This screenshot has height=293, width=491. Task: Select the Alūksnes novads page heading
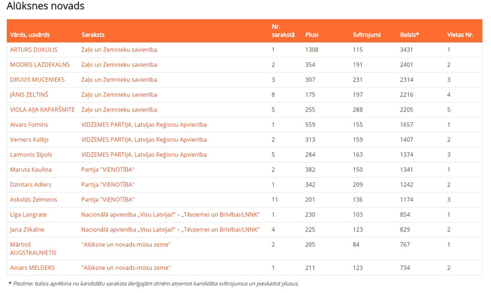click(x=46, y=6)
